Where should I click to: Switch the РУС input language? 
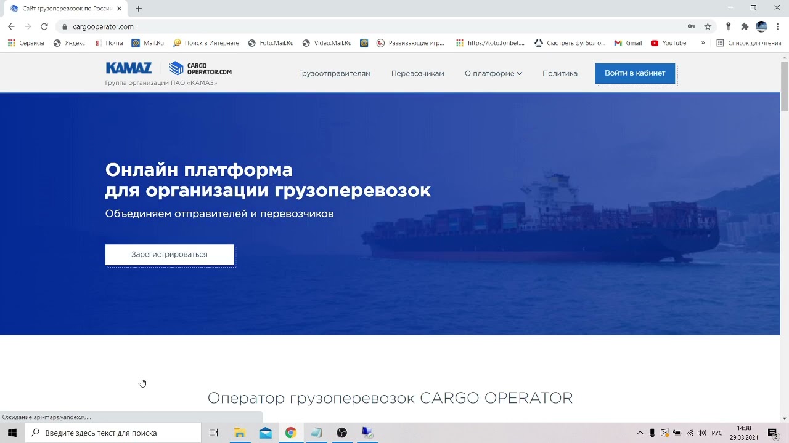click(717, 433)
